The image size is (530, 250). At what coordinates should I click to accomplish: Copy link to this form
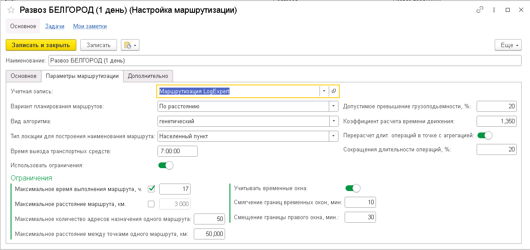(x=480, y=10)
